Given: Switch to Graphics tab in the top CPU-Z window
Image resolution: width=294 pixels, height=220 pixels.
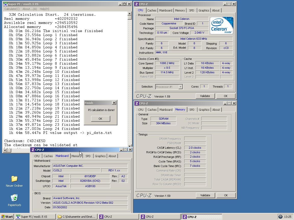Looking at the screenshot, I should [204, 10].
